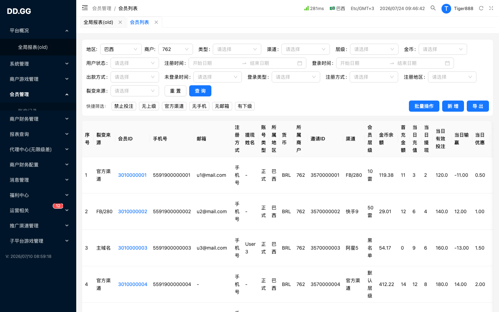Open calendar icon in 注册时间 range

(300, 63)
